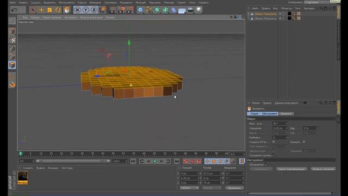The height and width of the screenshot is (196, 348).
Task: Toggle the coordinate system icon
Action: 102,10
